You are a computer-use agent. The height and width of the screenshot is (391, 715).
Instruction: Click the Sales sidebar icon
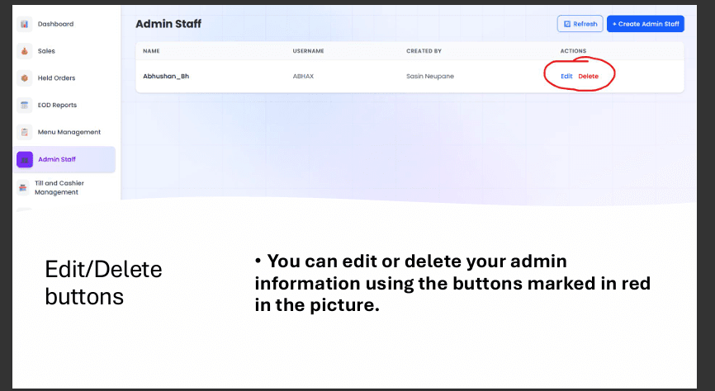click(25, 51)
